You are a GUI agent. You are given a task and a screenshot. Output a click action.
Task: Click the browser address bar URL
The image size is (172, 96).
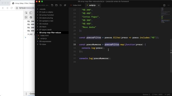[x=27, y=8]
